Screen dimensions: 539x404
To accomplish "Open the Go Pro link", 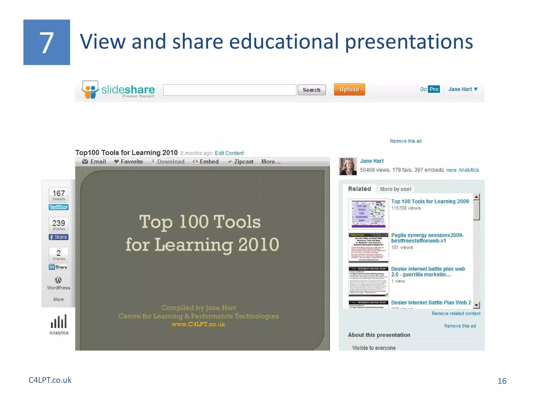I will tap(430, 89).
